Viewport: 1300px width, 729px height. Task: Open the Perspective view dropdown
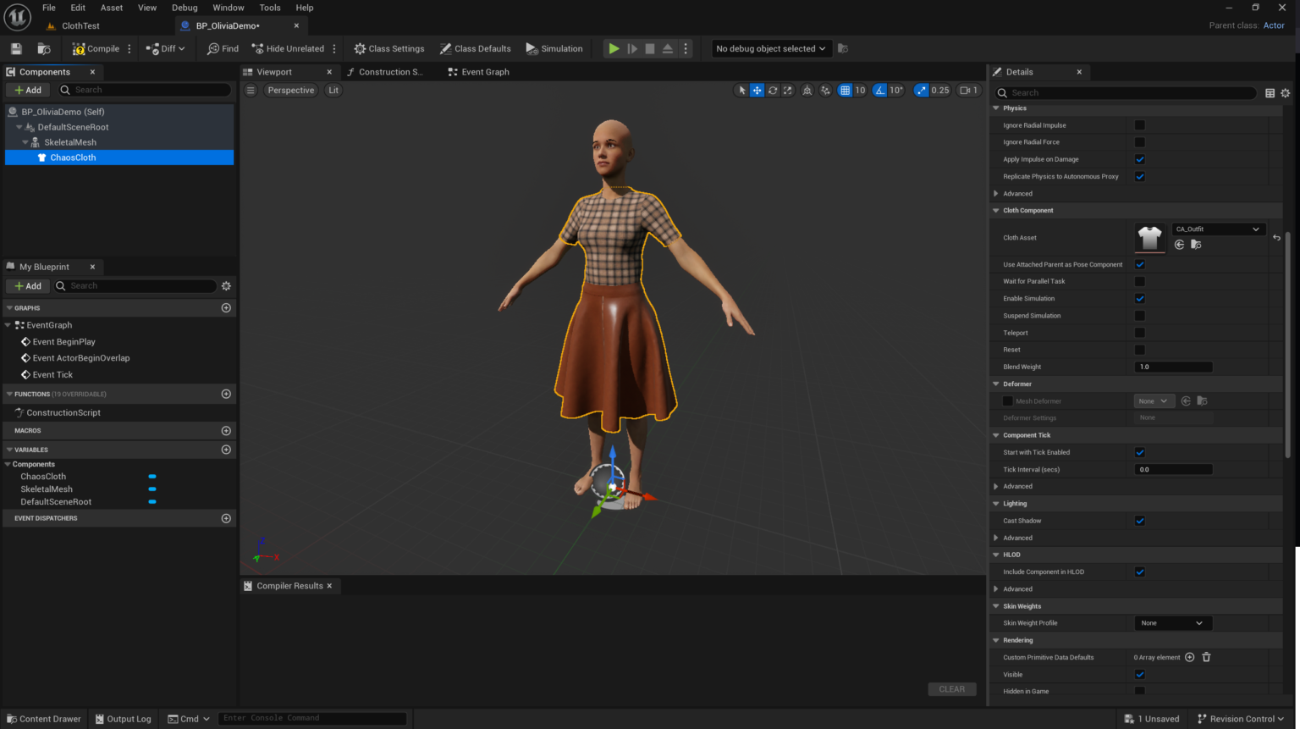point(290,90)
